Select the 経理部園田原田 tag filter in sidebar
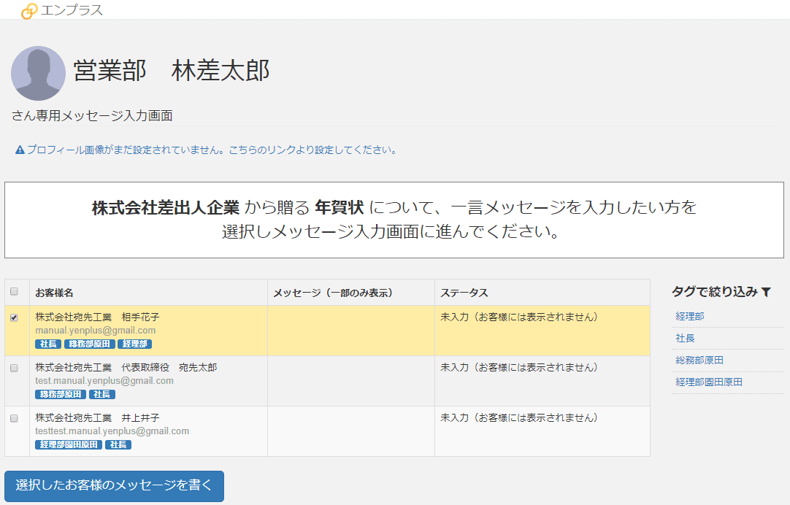The width and height of the screenshot is (790, 505). [x=708, y=382]
